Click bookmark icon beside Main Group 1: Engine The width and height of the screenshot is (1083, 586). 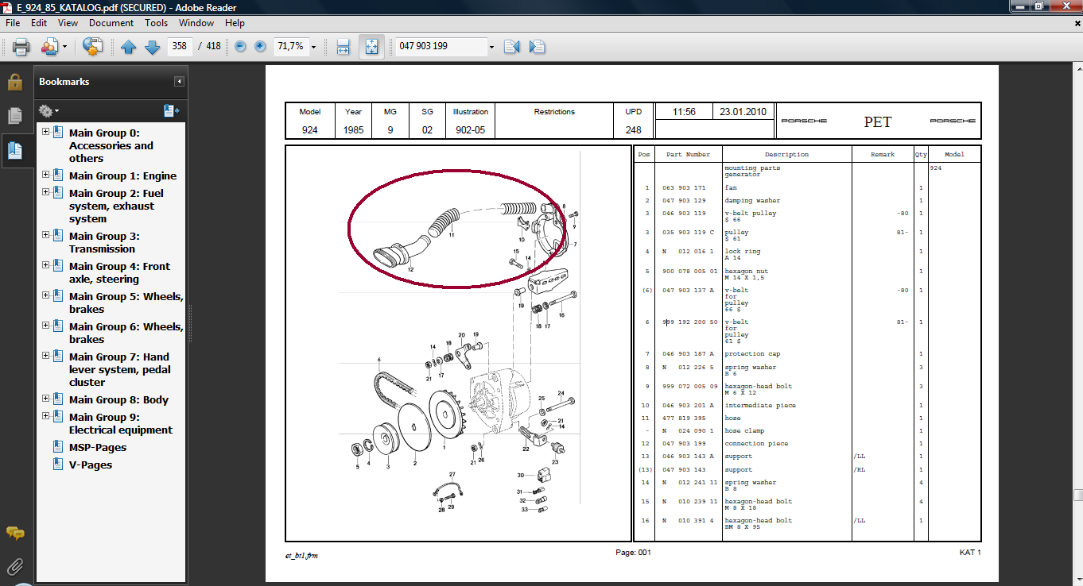[58, 175]
